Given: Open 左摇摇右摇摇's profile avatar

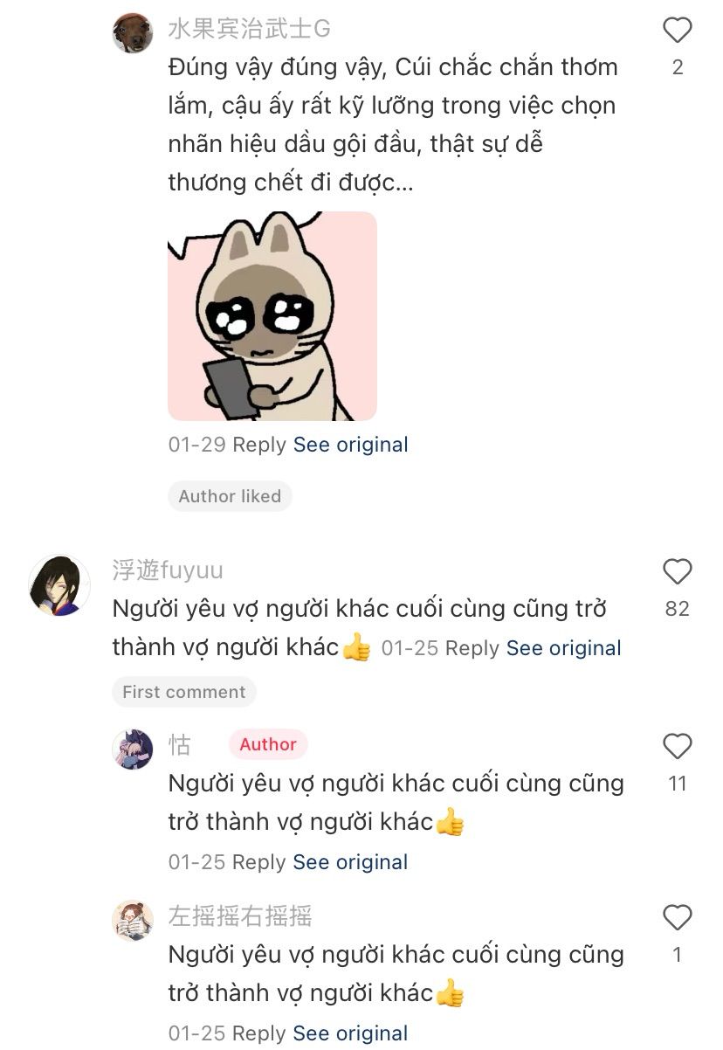Looking at the screenshot, I should (x=133, y=920).
